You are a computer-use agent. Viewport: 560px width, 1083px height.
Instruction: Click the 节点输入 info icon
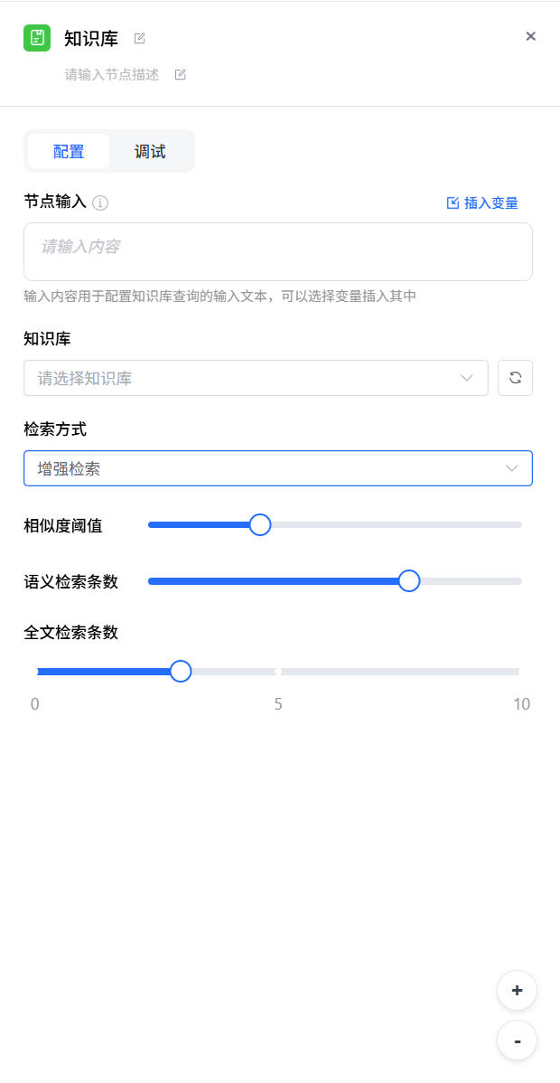(x=100, y=202)
